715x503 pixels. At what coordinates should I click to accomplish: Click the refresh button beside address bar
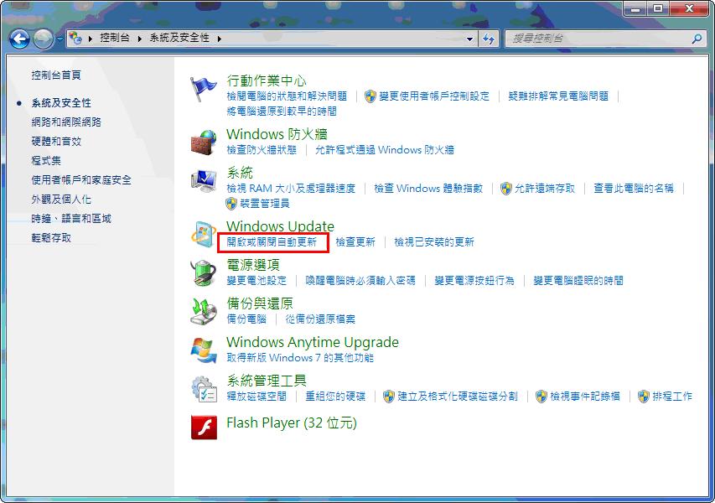pos(489,39)
